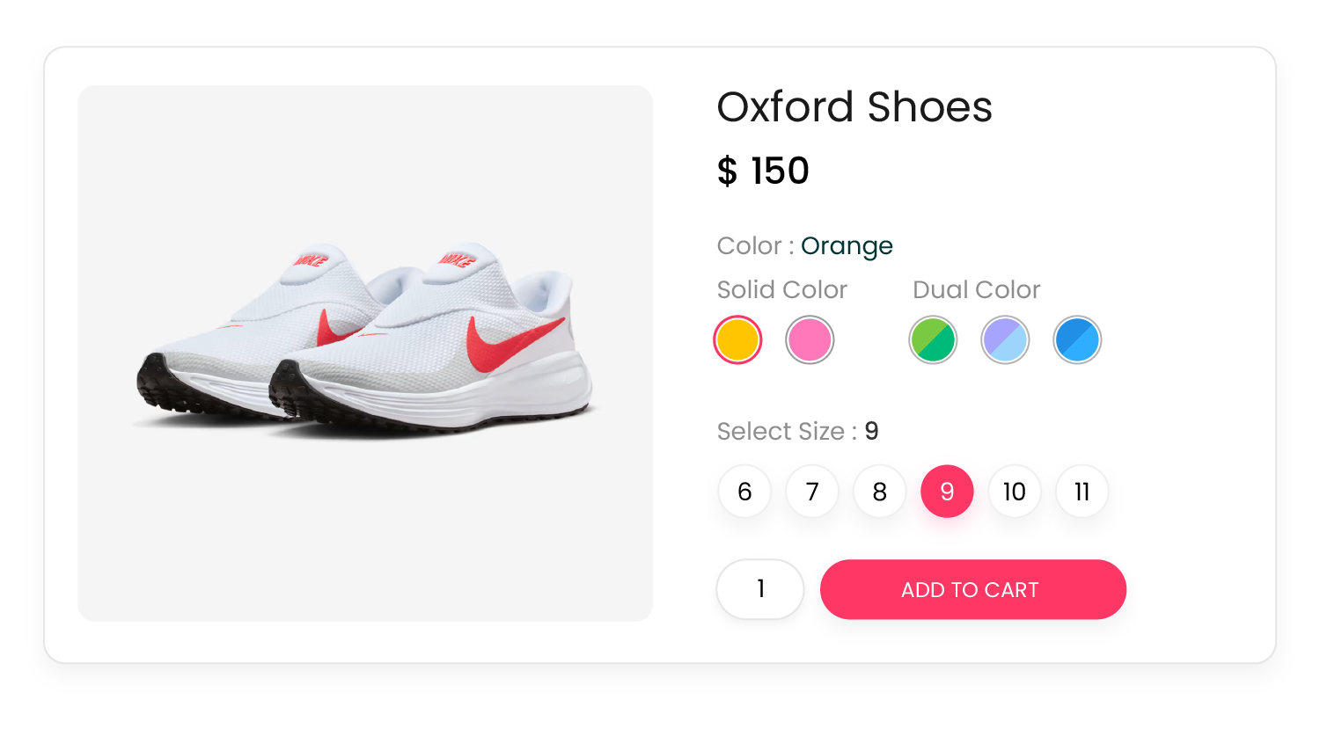Pick the green dual color swatch
1320x751 pixels.
[933, 340]
